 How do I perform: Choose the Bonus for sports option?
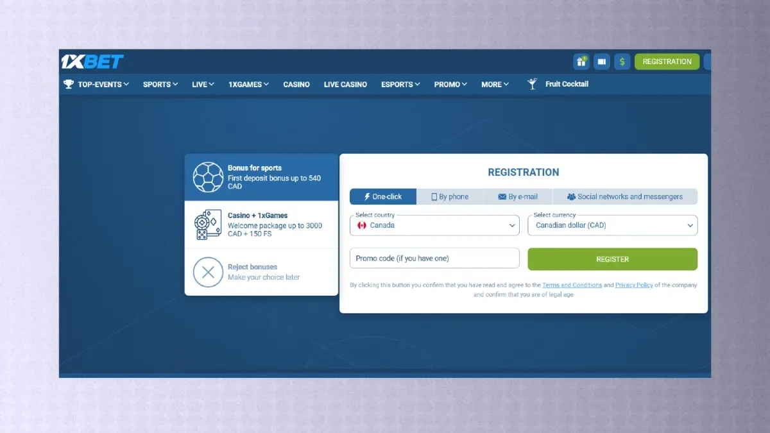click(261, 177)
